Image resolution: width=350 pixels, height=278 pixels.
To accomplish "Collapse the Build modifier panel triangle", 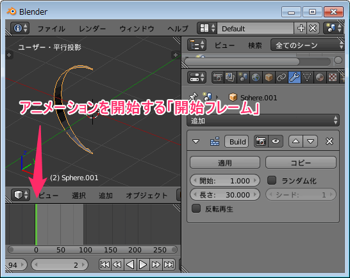I will point(196,142).
